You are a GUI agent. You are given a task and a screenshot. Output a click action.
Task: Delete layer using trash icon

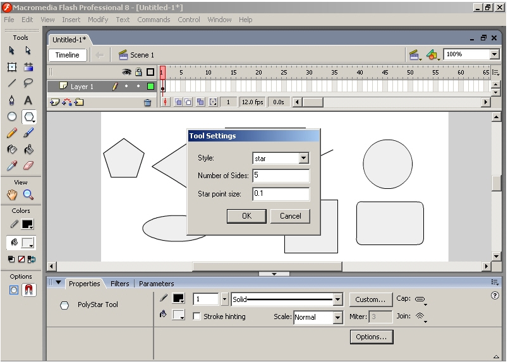click(x=147, y=102)
